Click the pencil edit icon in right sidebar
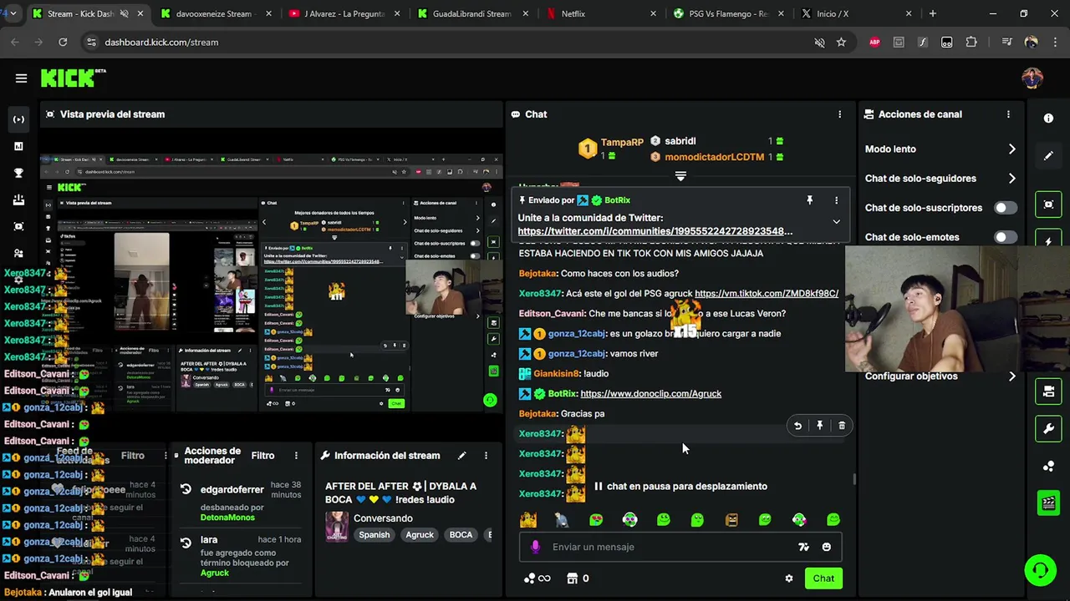Screen dimensions: 1070x601 coord(1048,156)
